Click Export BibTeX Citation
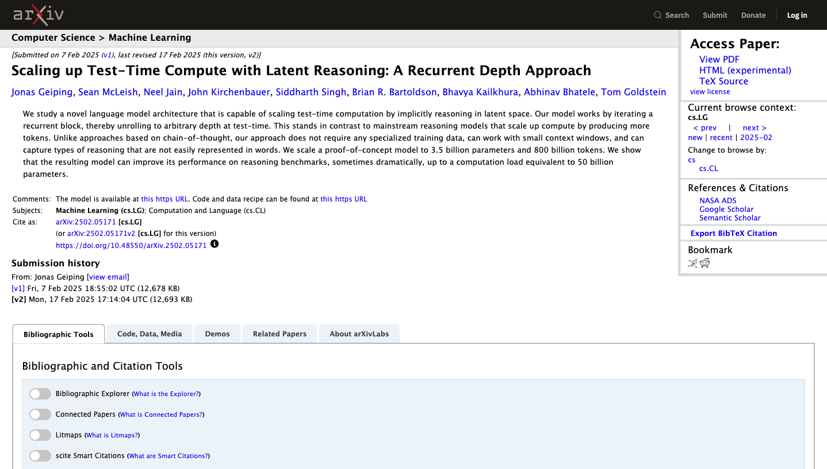827x469 pixels. point(734,233)
